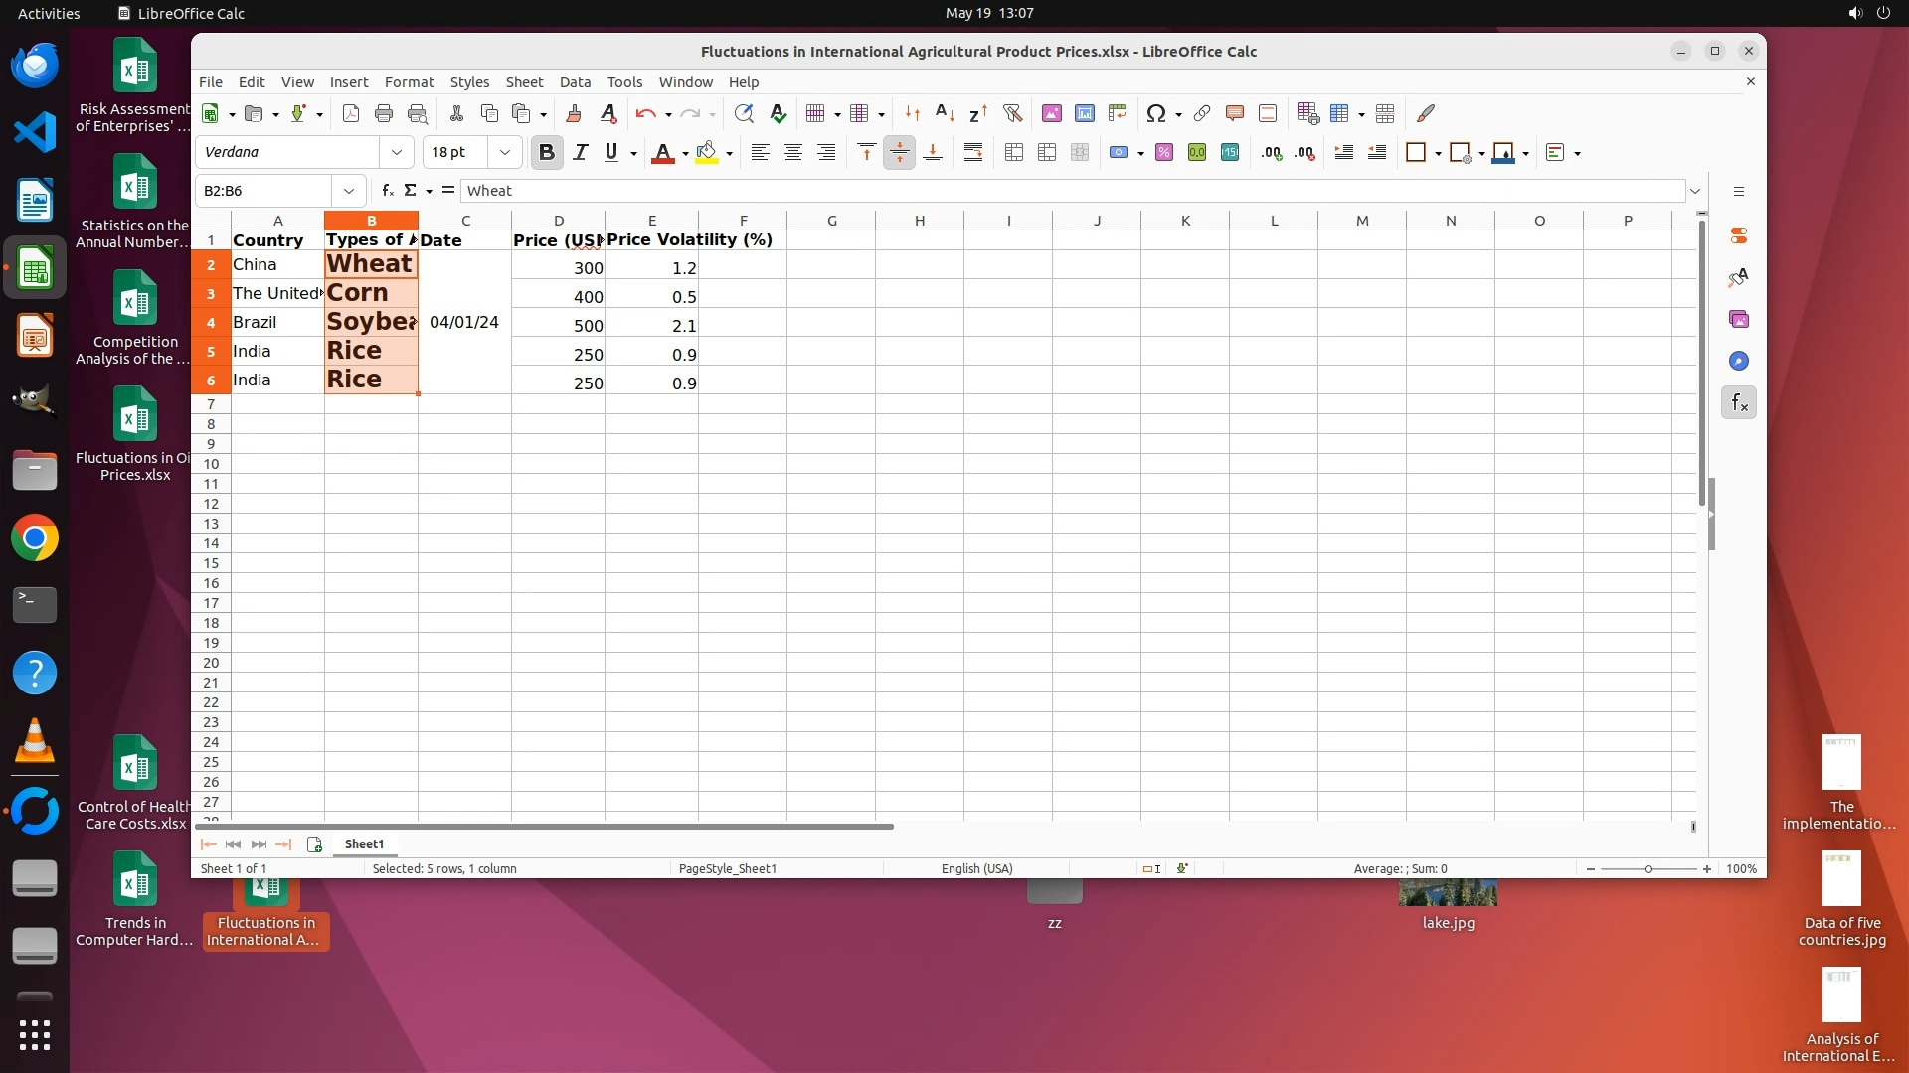Toggle Italic formatting
Viewport: 1909px width, 1073px height.
[x=581, y=152]
